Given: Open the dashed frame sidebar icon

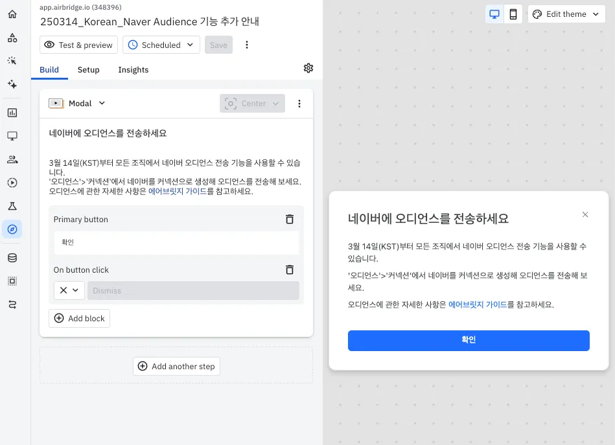Looking at the screenshot, I should coord(12,281).
